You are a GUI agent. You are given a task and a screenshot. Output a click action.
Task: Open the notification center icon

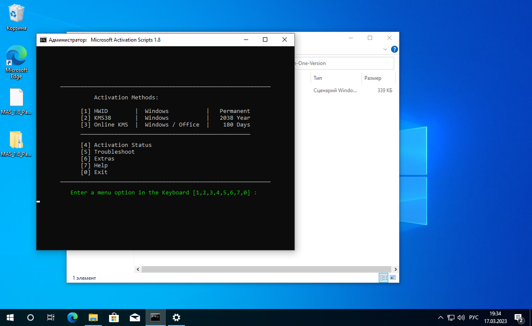coord(519,317)
